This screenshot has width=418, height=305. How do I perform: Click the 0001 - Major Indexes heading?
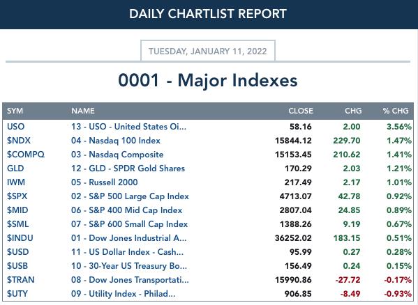pos(208,80)
